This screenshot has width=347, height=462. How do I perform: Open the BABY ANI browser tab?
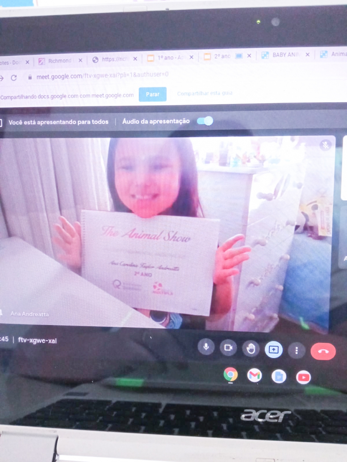284,55
